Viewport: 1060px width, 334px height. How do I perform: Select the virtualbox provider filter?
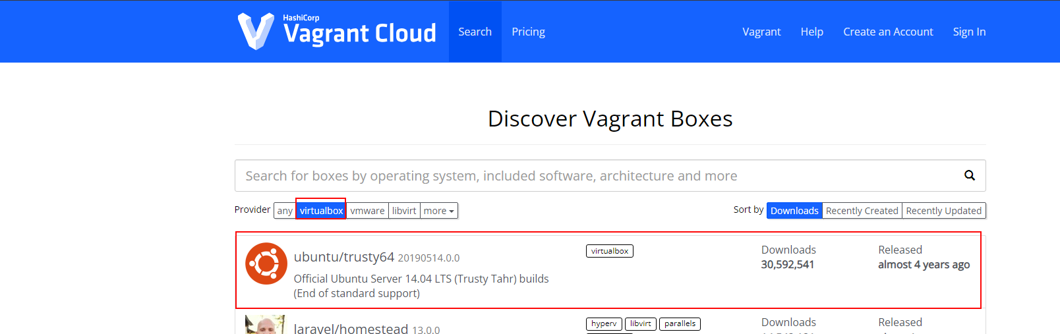[x=321, y=211]
